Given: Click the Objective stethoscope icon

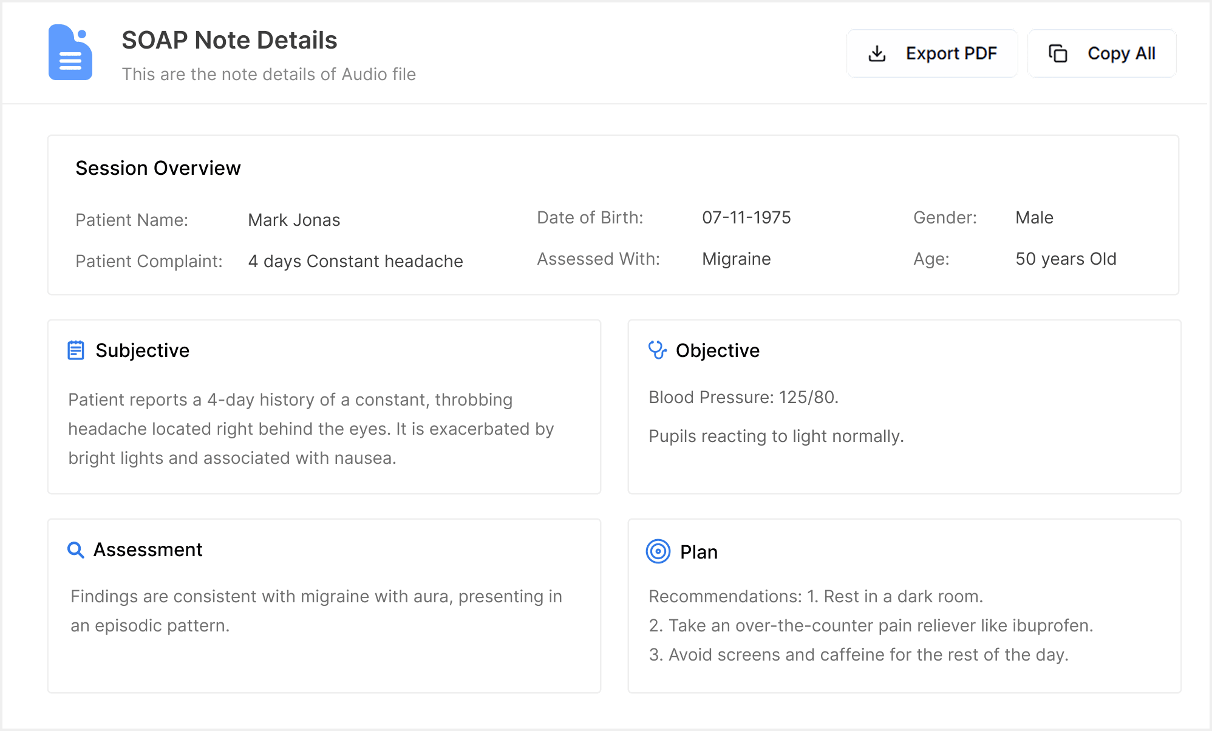Looking at the screenshot, I should pyautogui.click(x=657, y=350).
